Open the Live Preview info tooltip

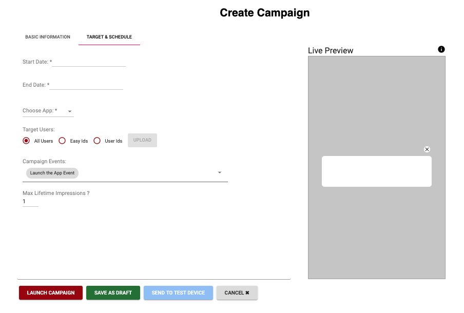(441, 49)
